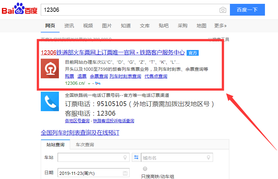This screenshot has height=179, width=278.
Task: Switch to the 网页 tab
Action: [50, 26]
